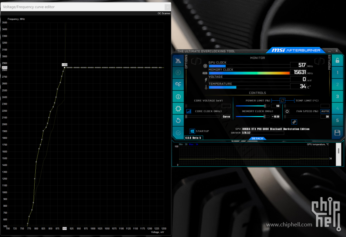
Task: Click the voltage lightning bolt icon
Action: 206,80
